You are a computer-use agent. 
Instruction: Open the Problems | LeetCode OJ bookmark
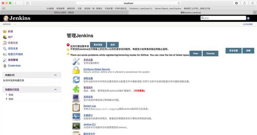click(x=141, y=9)
